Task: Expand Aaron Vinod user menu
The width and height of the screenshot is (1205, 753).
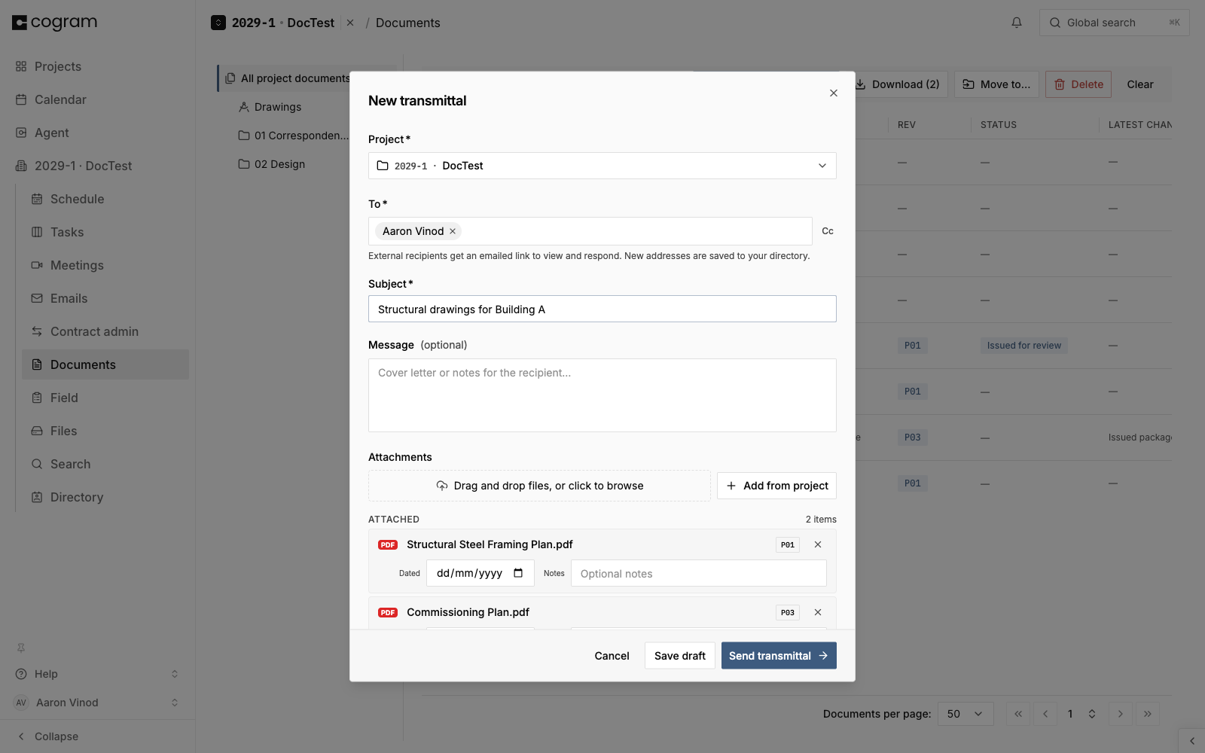Action: click(x=98, y=703)
